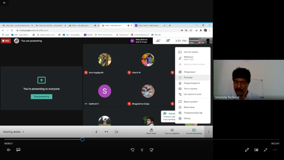This screenshot has height=160, width=284.
Task: Click Report a problem menu item
Action: [x=193, y=102]
